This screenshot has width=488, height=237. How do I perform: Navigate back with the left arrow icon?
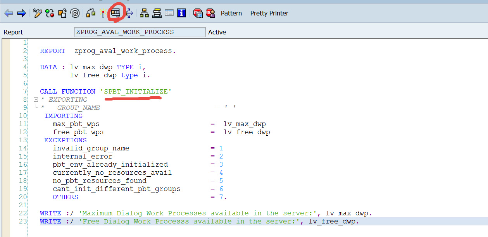(8, 13)
